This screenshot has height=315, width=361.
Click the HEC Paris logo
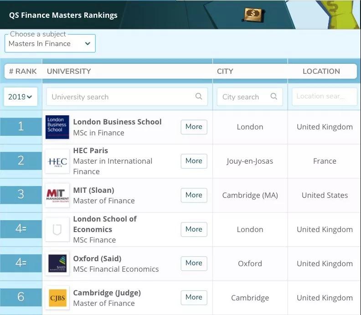(57, 161)
